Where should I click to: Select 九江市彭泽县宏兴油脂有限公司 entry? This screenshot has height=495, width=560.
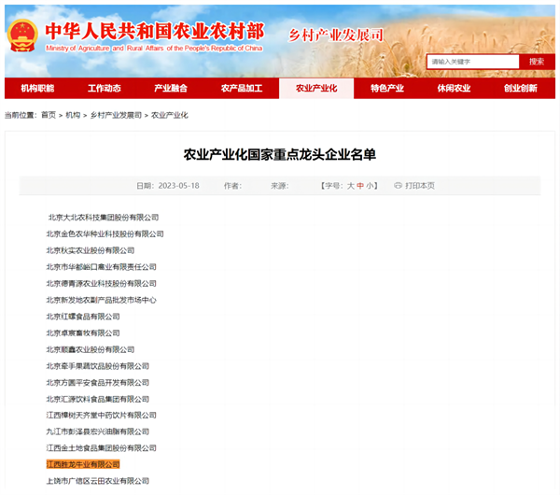97,431
